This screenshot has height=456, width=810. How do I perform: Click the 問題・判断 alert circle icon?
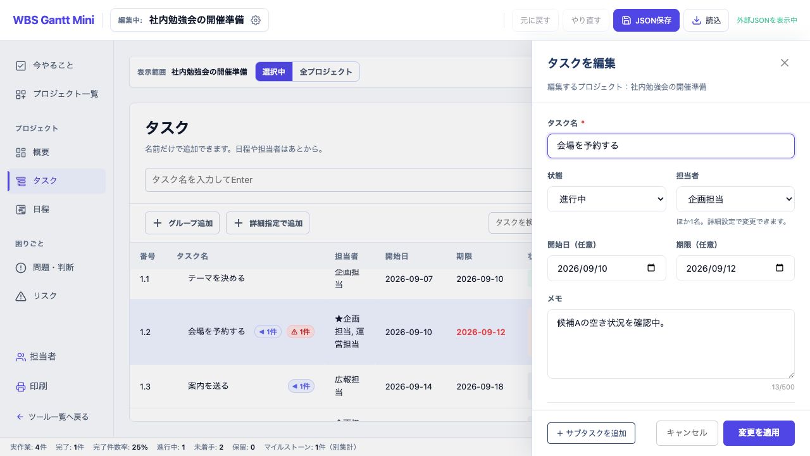click(21, 267)
